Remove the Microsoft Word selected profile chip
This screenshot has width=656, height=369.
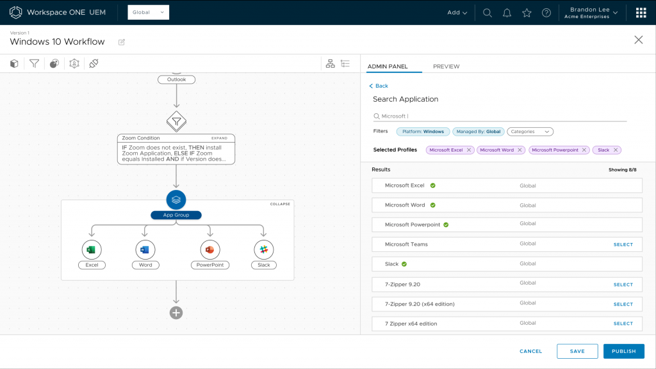coord(520,150)
